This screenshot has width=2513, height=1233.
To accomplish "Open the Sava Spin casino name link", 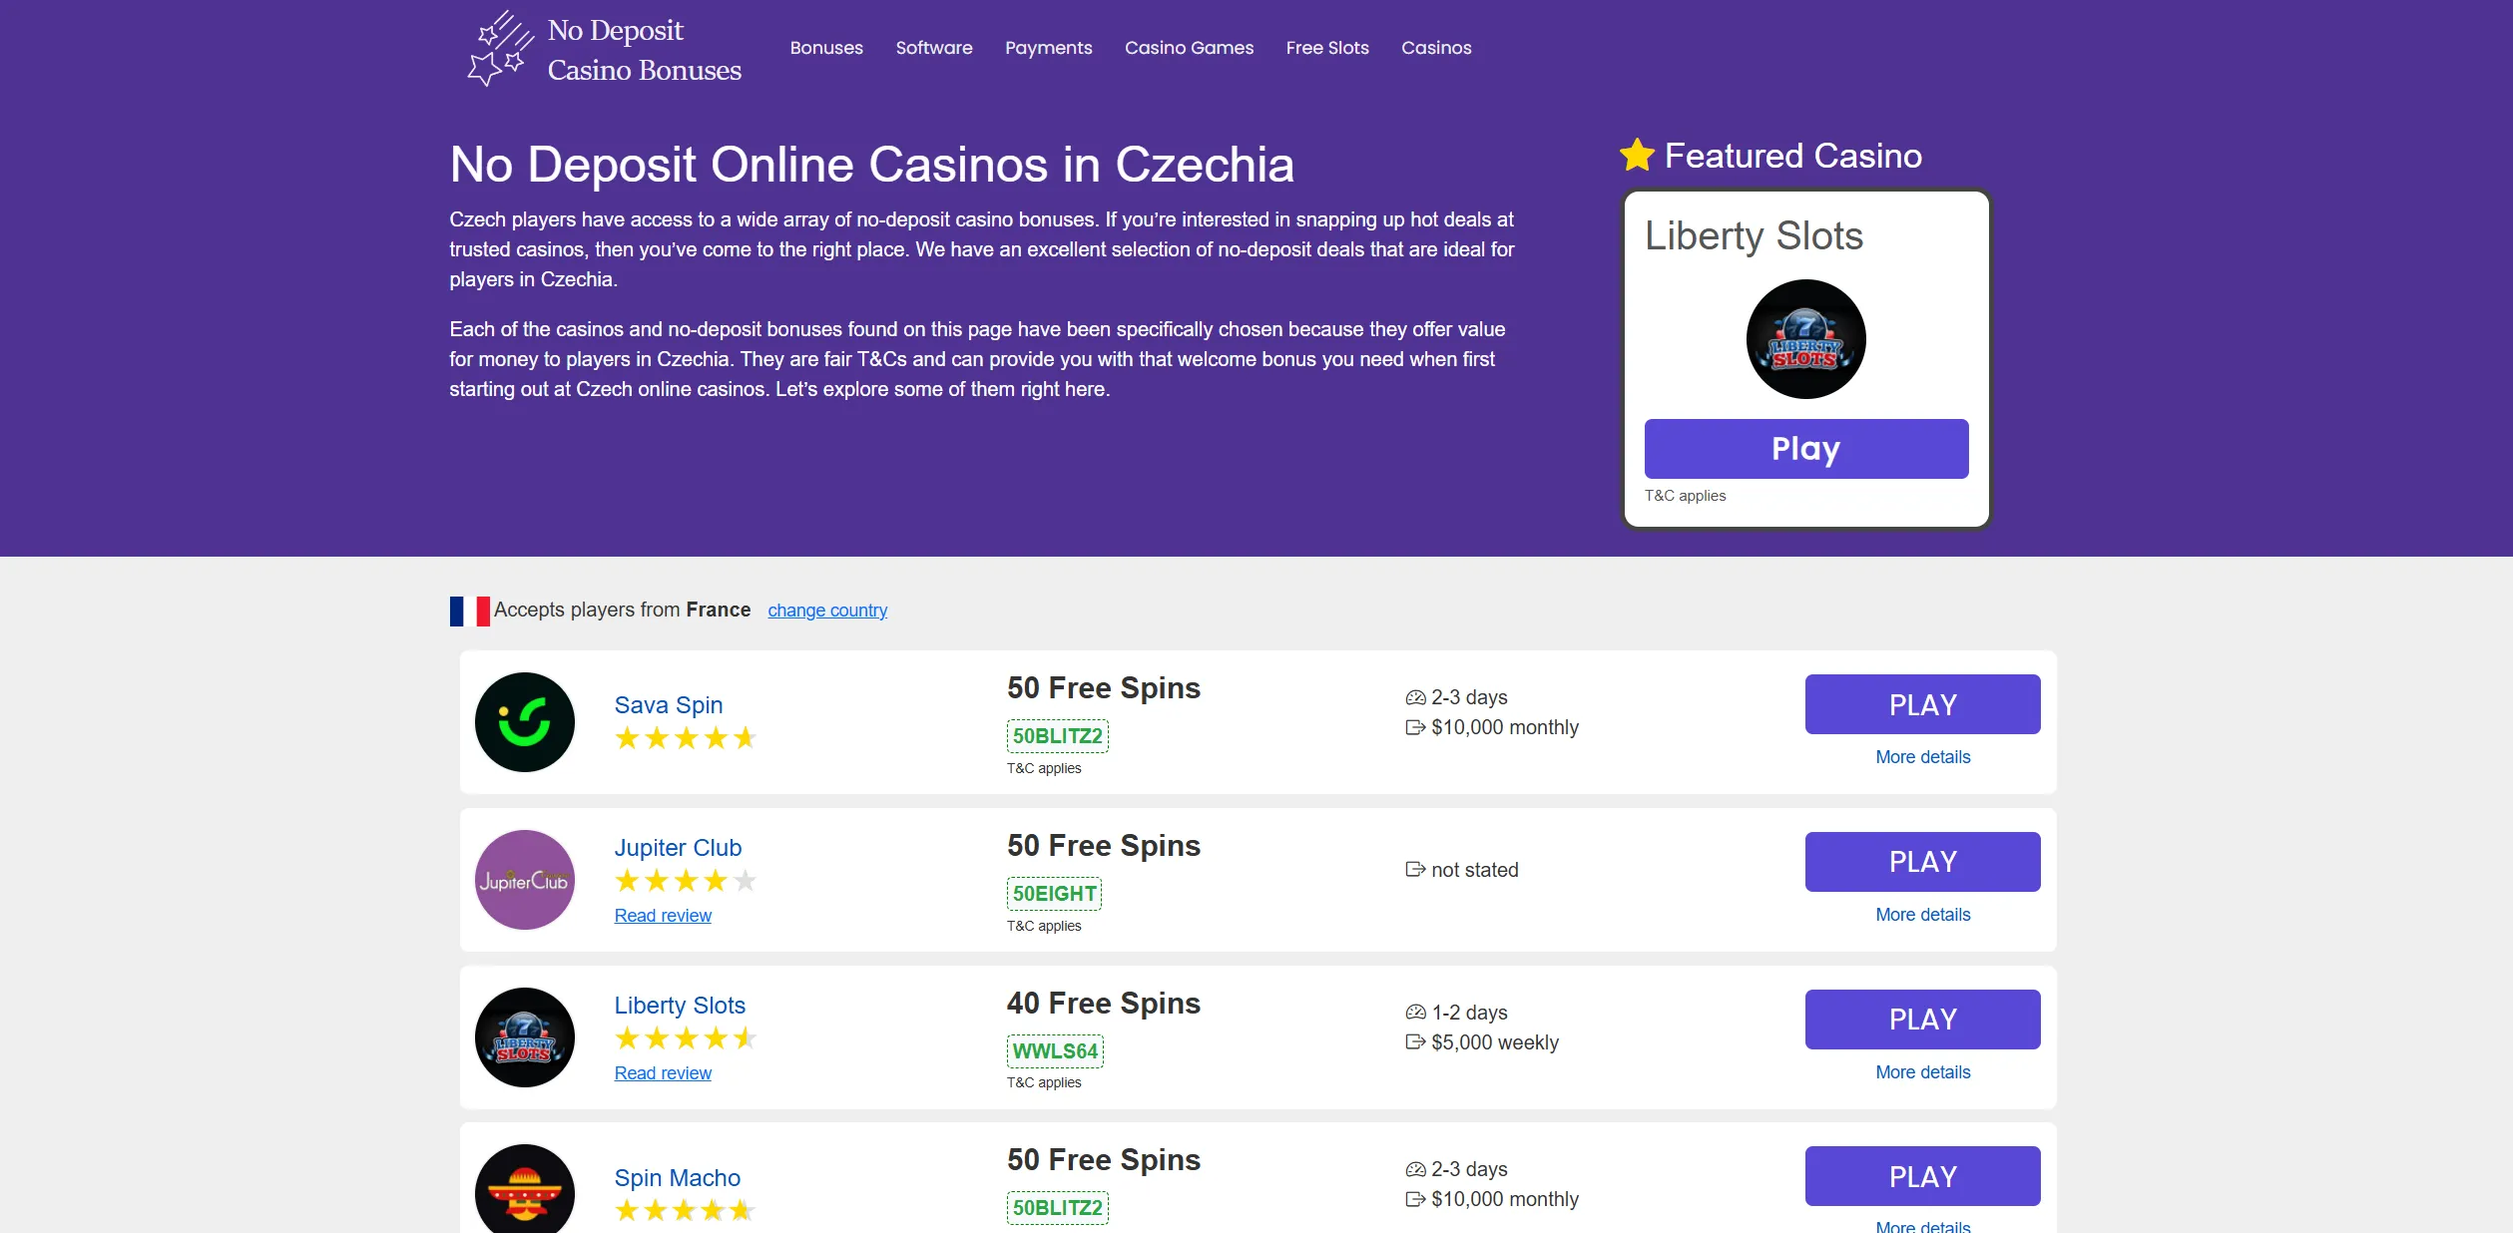I will (669, 705).
